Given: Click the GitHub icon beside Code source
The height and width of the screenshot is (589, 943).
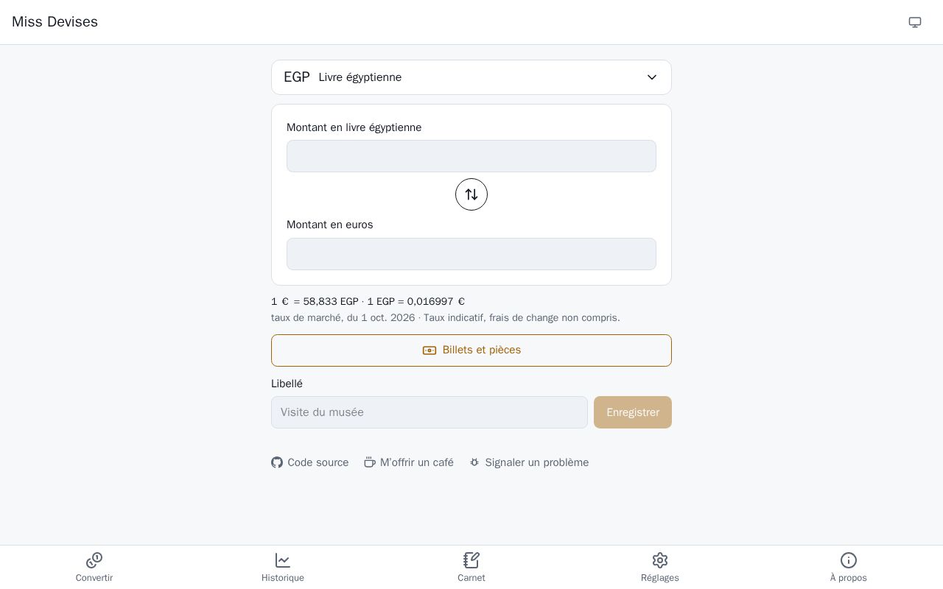Looking at the screenshot, I should 277,462.
